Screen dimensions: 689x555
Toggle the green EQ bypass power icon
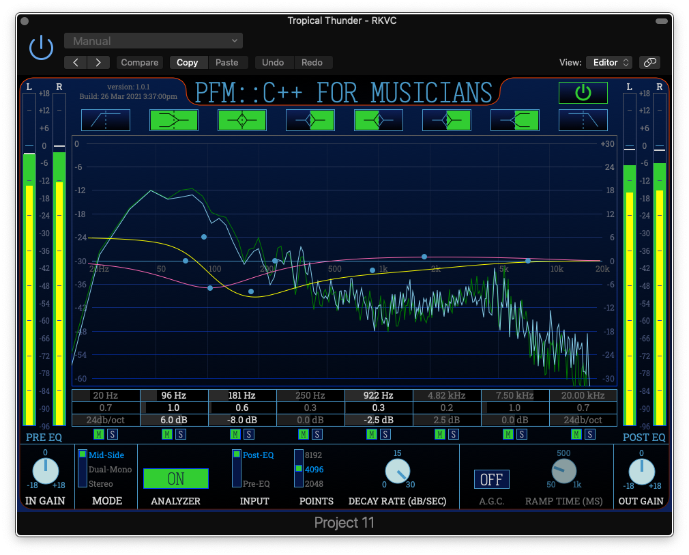pos(583,93)
